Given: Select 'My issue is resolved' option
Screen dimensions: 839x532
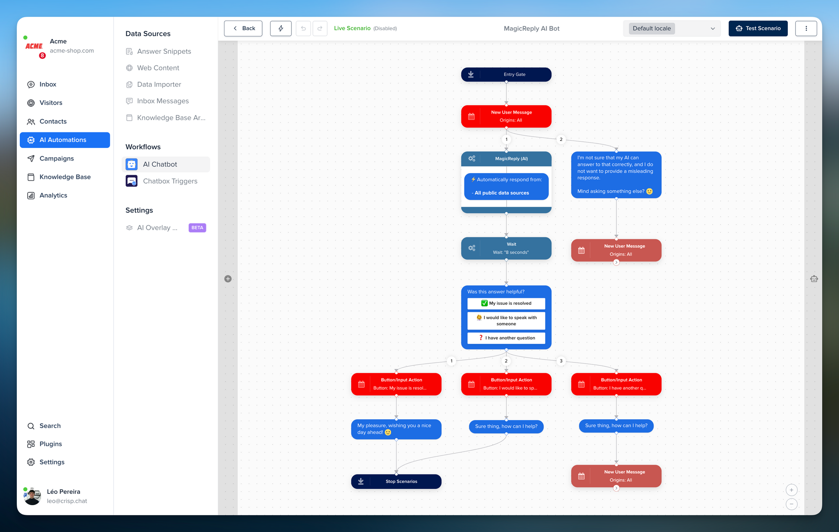Looking at the screenshot, I should click(x=506, y=303).
